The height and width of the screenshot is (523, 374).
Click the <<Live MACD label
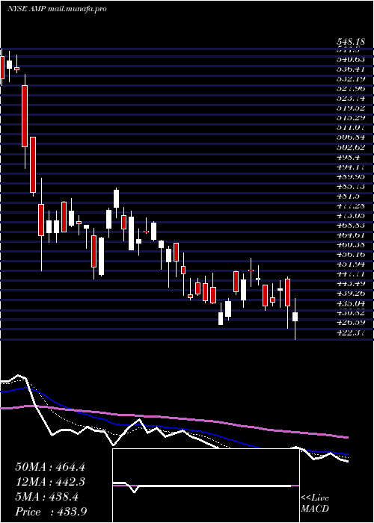[x=315, y=504]
